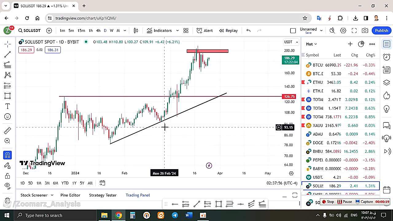Maximize the bottom panel
The image size is (393, 221).
click(295, 195)
